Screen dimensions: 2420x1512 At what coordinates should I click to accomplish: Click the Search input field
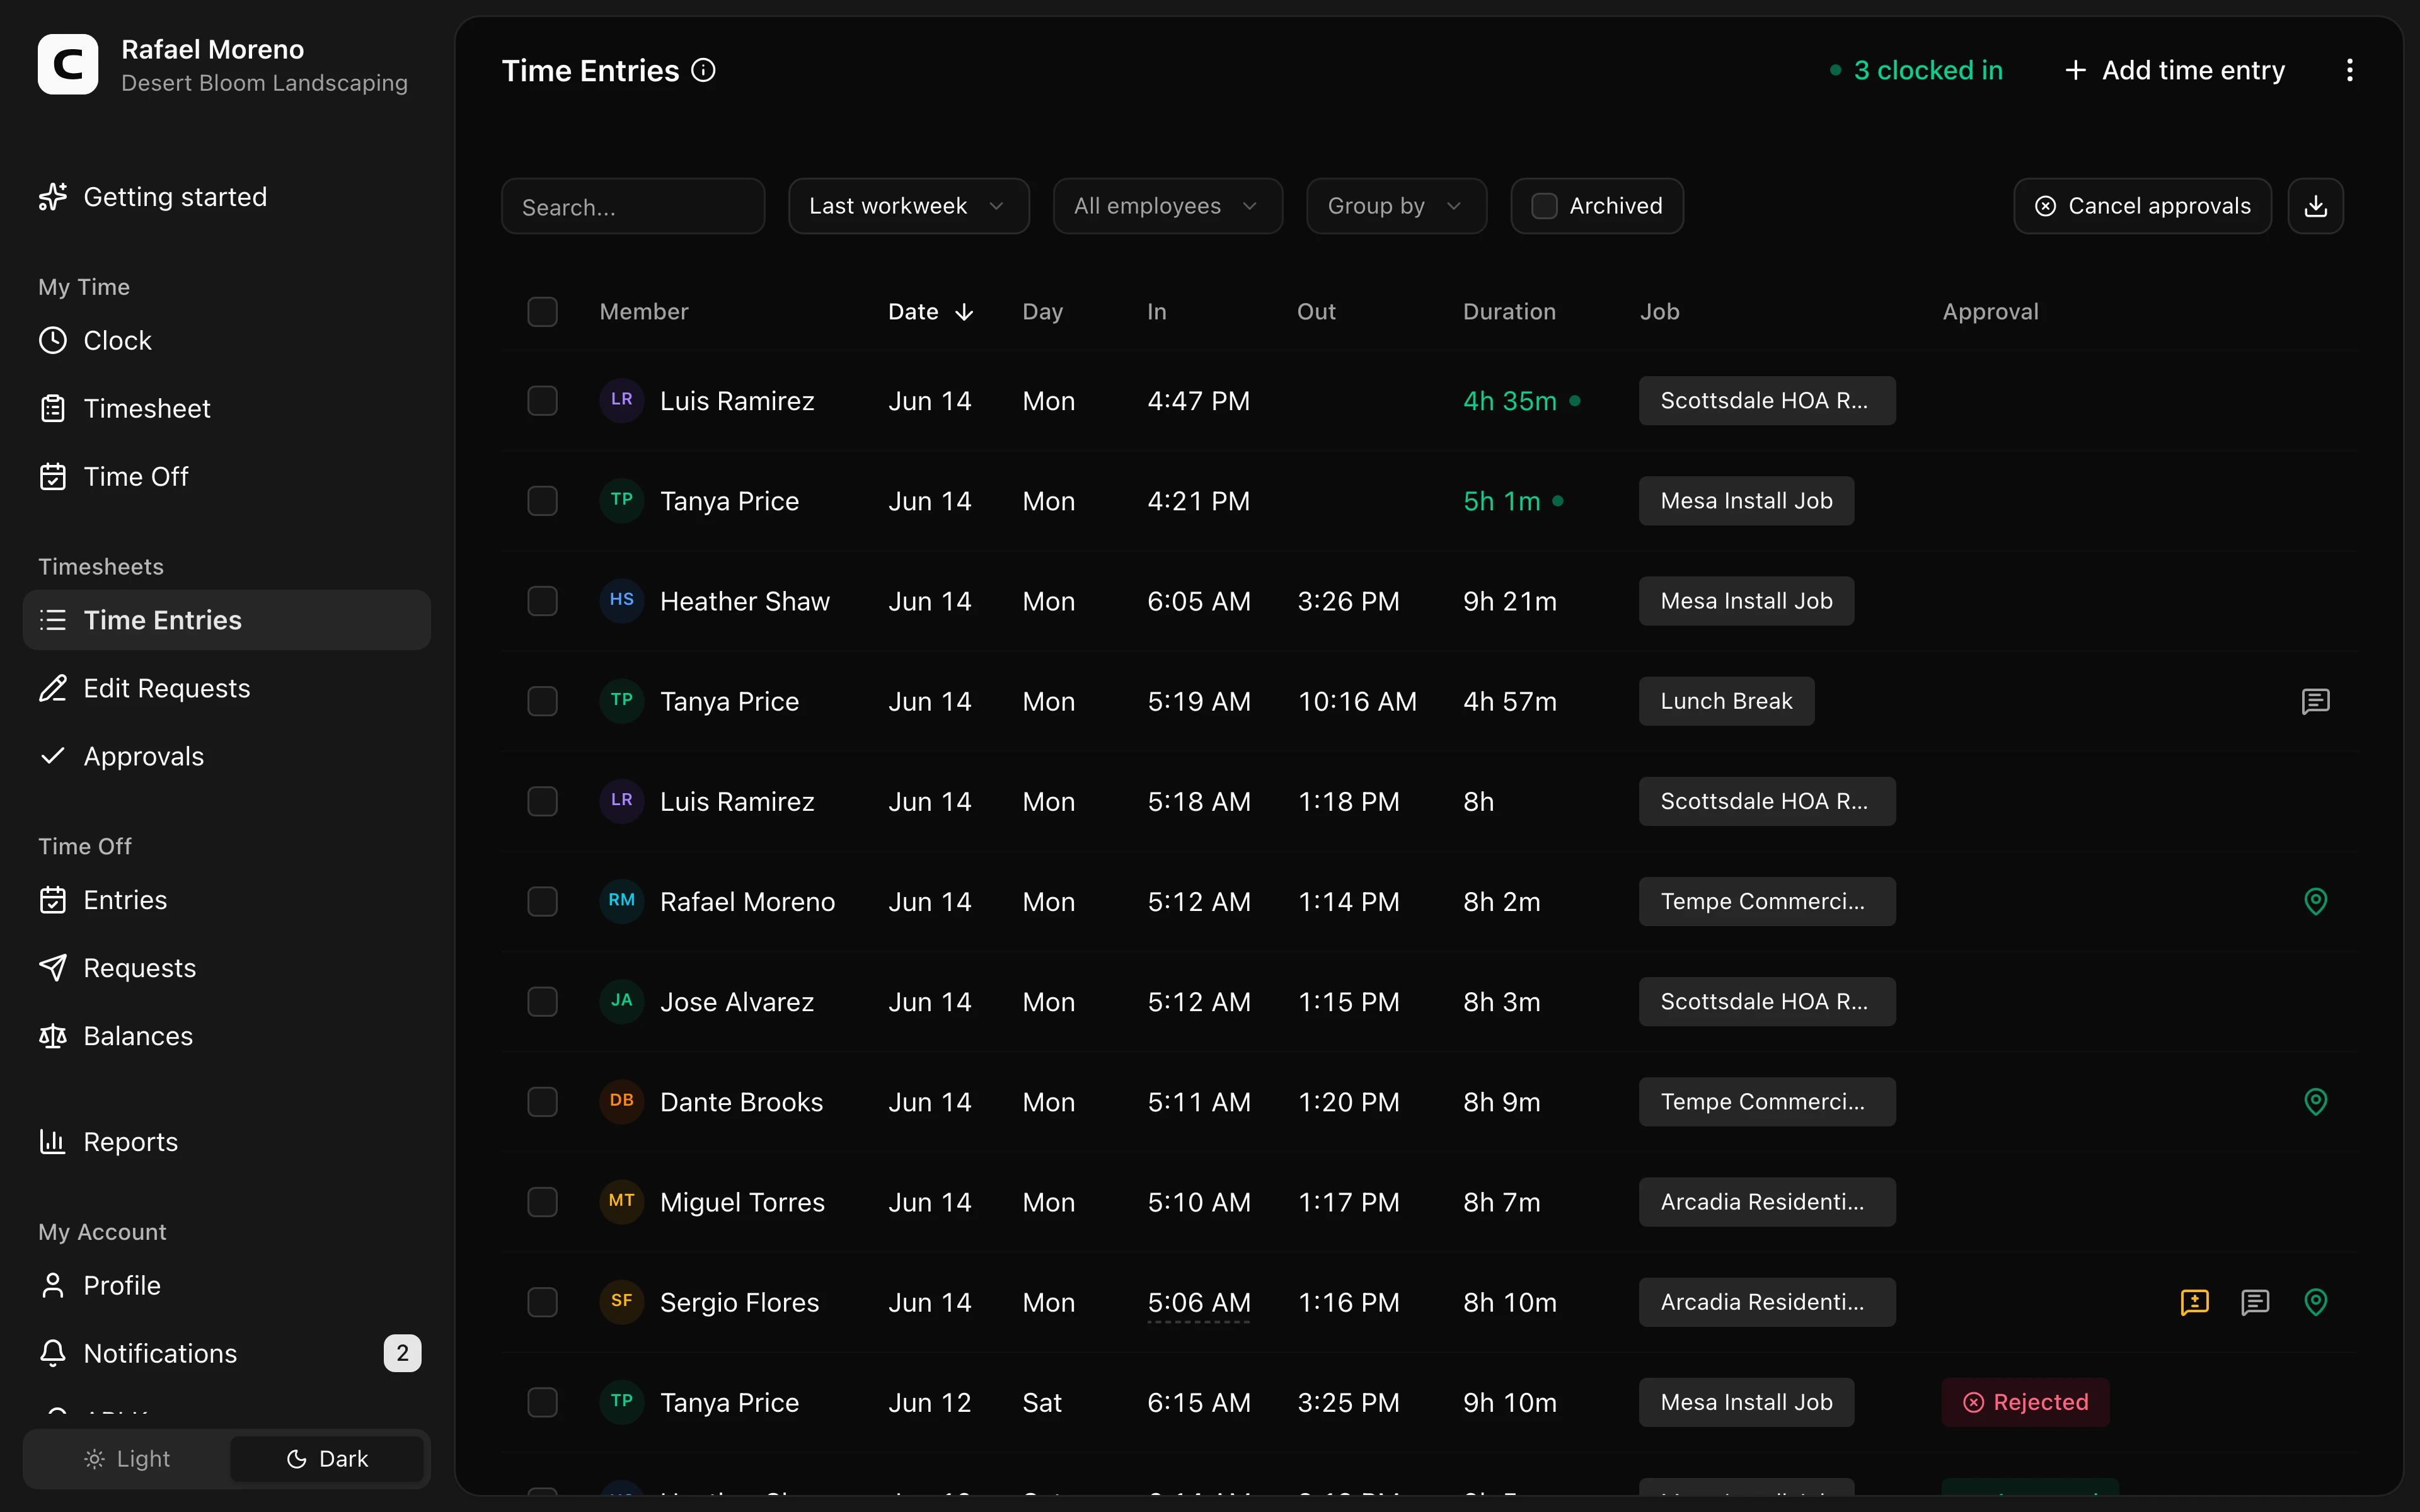(x=633, y=206)
